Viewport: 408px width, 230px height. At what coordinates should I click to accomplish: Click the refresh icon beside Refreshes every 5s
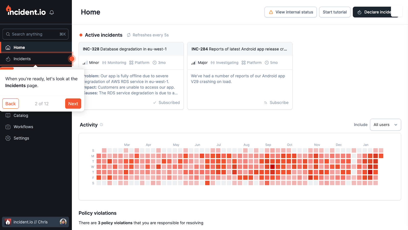tap(129, 35)
